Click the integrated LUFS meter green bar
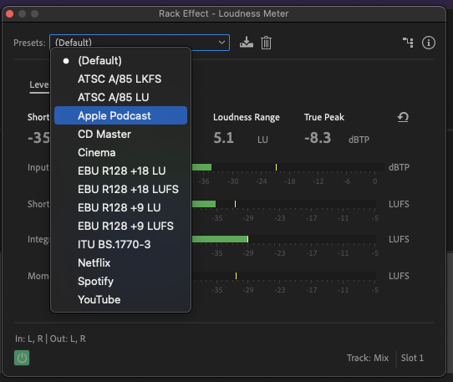This screenshot has width=453, height=382. (220, 239)
